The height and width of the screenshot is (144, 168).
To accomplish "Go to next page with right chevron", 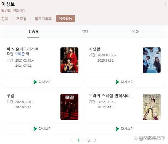I will 95,140.
